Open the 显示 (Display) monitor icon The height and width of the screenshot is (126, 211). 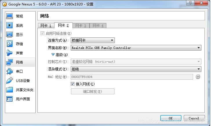(9, 35)
